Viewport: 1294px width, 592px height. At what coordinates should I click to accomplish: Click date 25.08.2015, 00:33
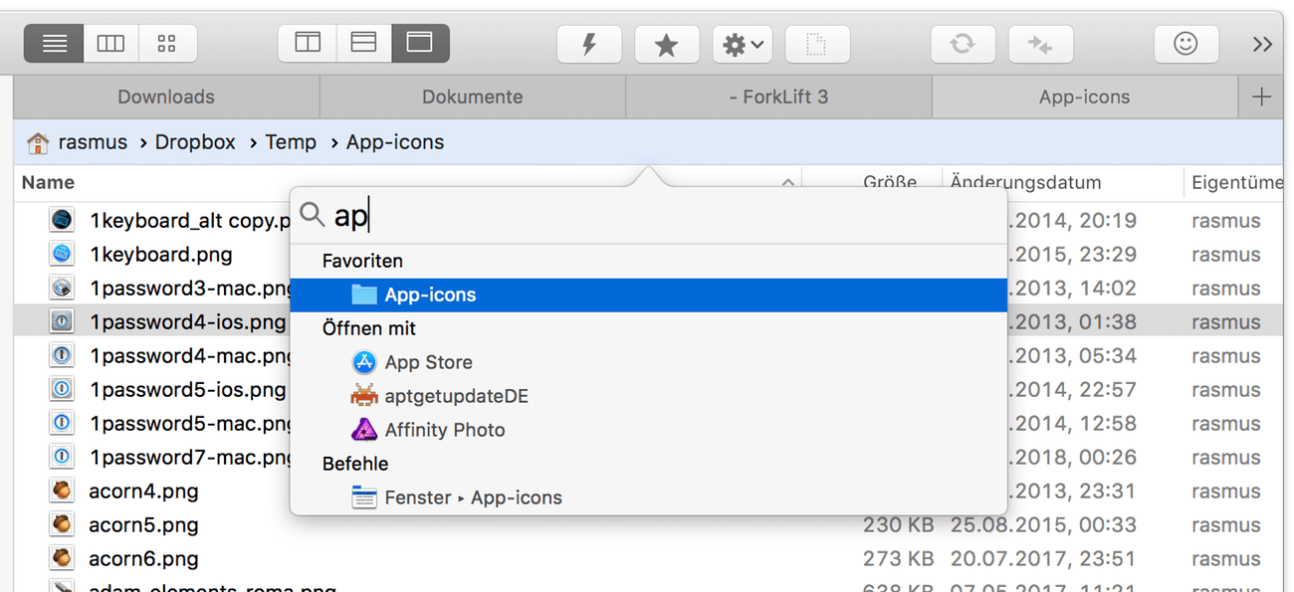click(x=1043, y=525)
